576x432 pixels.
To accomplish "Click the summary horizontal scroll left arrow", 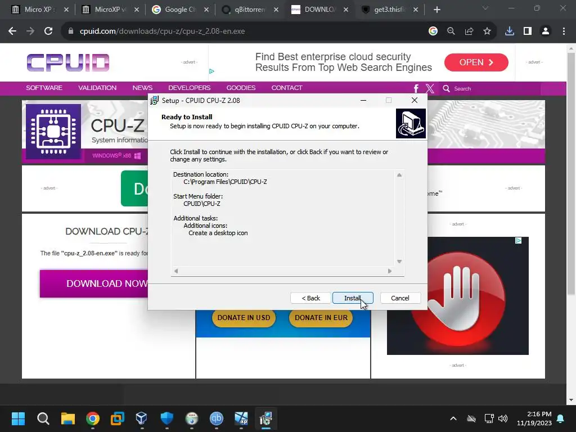I will [176, 271].
